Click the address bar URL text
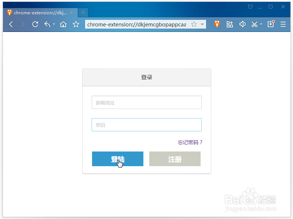Viewport: 293px width, 219px height. 136,25
